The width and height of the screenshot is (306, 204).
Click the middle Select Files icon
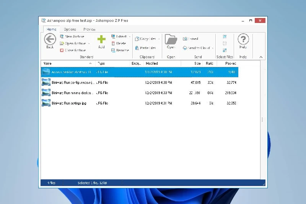point(225,43)
